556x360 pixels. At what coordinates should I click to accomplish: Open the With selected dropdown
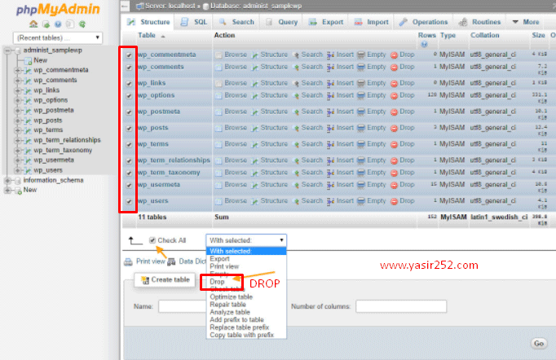[x=246, y=240]
